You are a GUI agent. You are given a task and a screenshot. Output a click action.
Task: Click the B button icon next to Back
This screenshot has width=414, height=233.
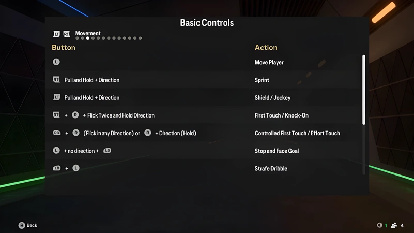tap(22, 225)
